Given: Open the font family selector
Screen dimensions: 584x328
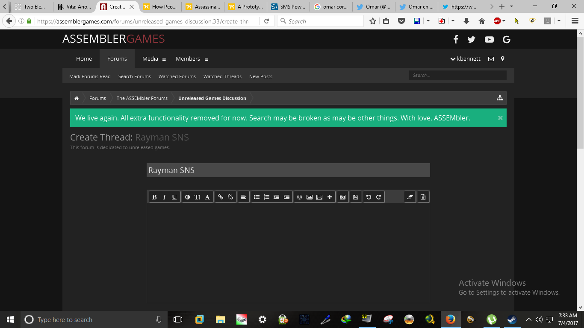Looking at the screenshot, I should click(x=207, y=197).
